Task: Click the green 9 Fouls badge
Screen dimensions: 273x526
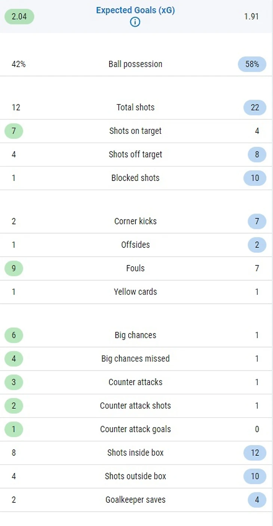Action: [x=14, y=268]
